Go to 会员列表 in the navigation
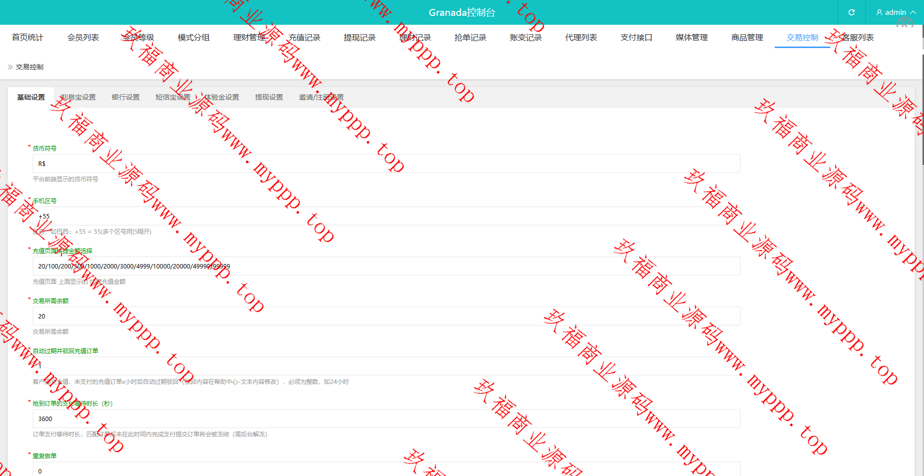Screen dimensions: 924x476 coord(83,38)
